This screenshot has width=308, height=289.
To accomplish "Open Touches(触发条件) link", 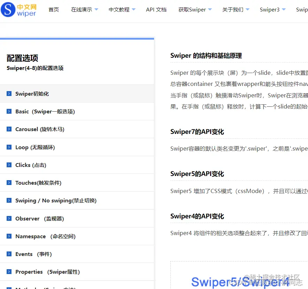I will 38,183.
